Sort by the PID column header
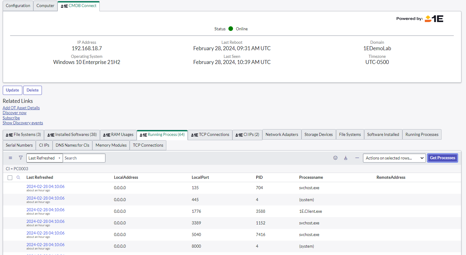This screenshot has height=255, width=466. point(259,178)
